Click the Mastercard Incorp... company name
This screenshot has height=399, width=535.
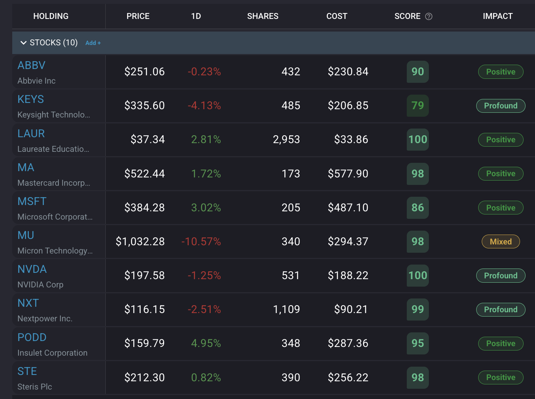tap(54, 183)
